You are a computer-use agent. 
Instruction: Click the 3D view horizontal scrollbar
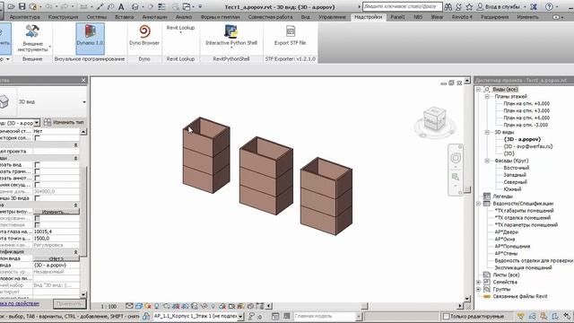[365, 306]
